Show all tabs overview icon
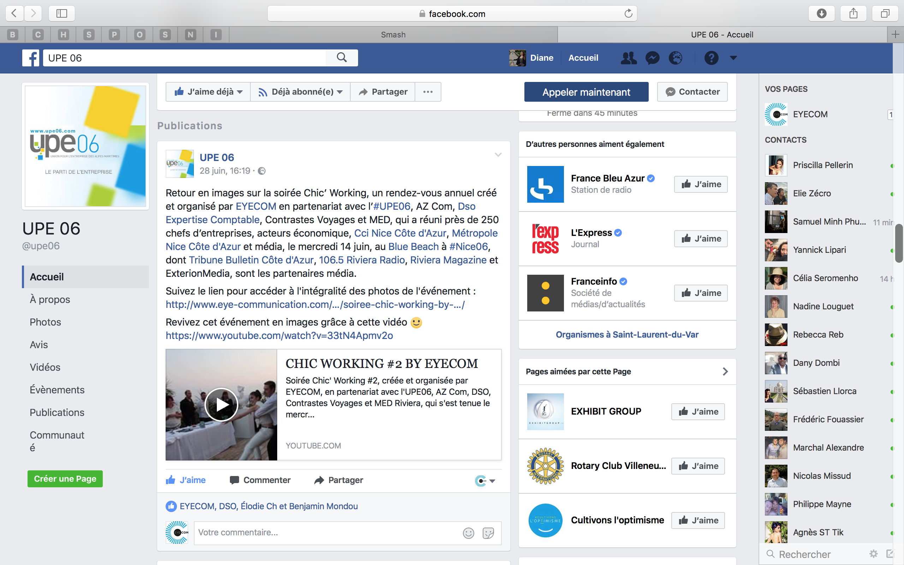Viewport: 904px width, 565px height. coord(885,13)
